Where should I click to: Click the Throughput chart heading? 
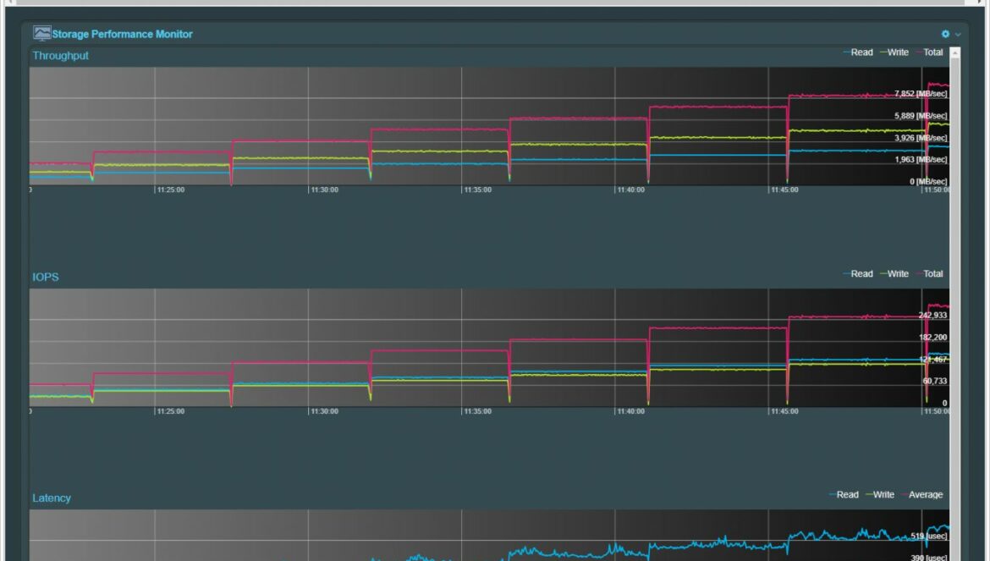click(61, 56)
